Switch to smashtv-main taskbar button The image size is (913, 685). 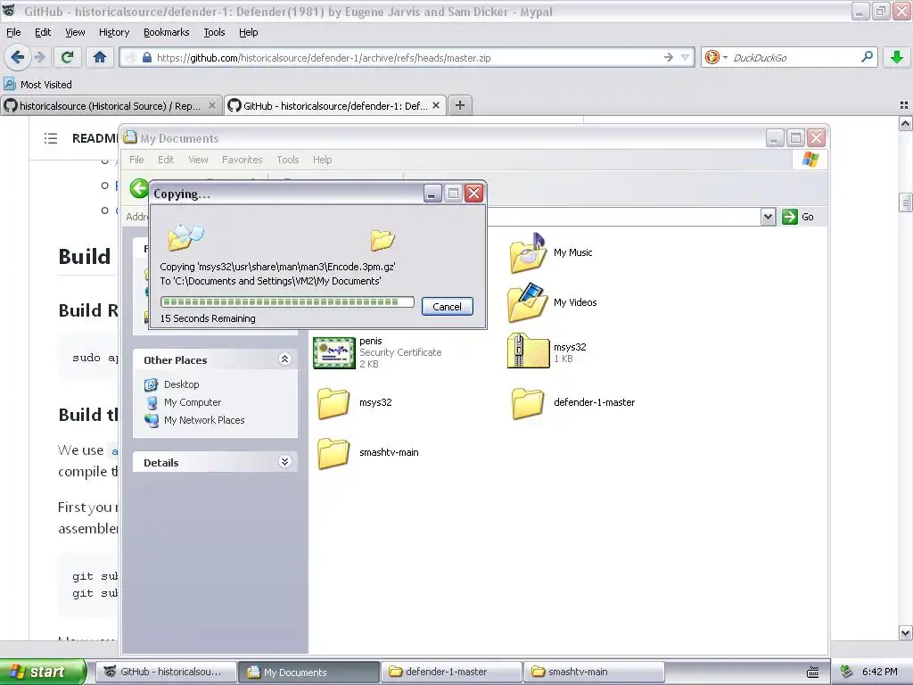pyautogui.click(x=594, y=672)
